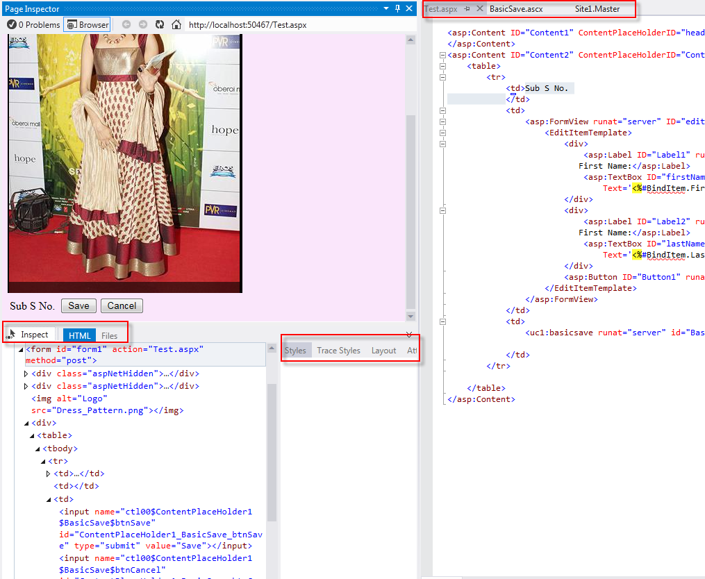Go back in Page Inspector browser
The height and width of the screenshot is (579, 705).
click(126, 25)
